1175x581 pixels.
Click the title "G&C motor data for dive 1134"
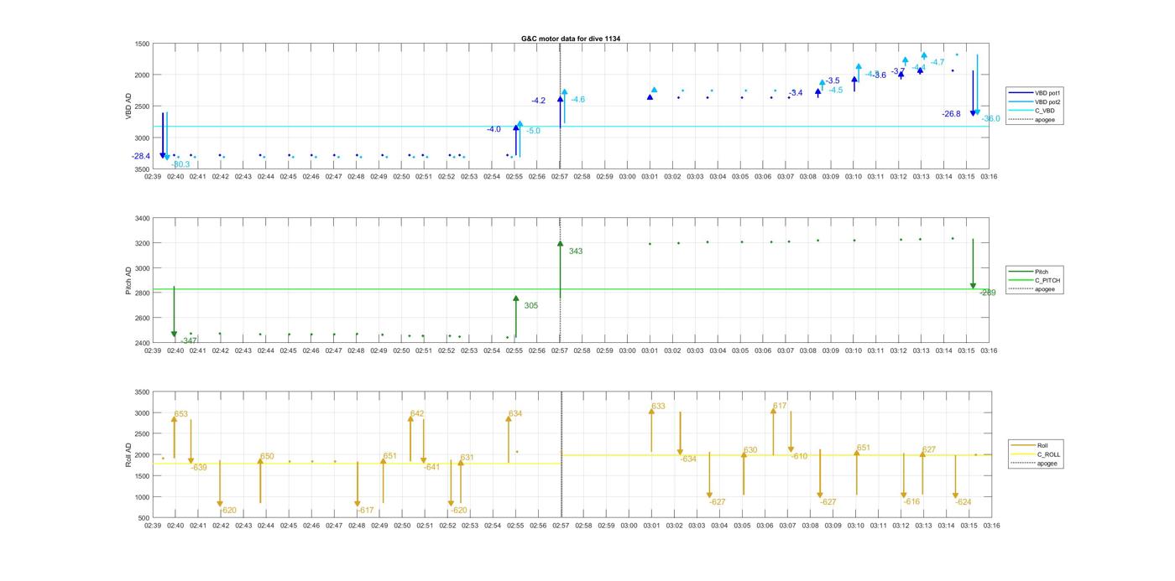pyautogui.click(x=571, y=39)
